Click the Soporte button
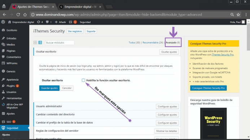This screenshot has width=250, height=140. [91, 31]
